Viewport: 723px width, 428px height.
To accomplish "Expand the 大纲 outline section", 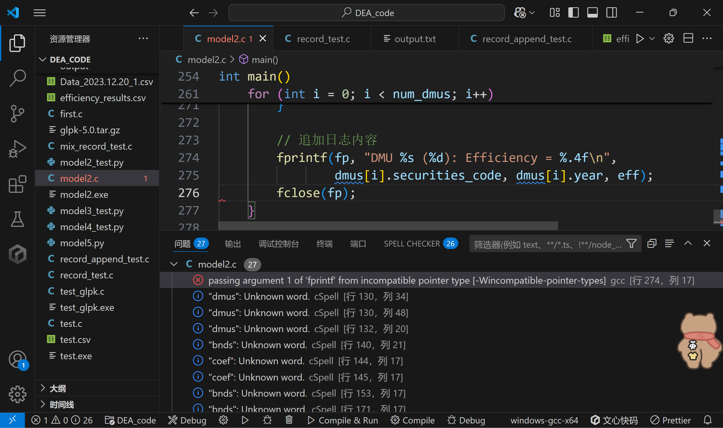I will [43, 389].
